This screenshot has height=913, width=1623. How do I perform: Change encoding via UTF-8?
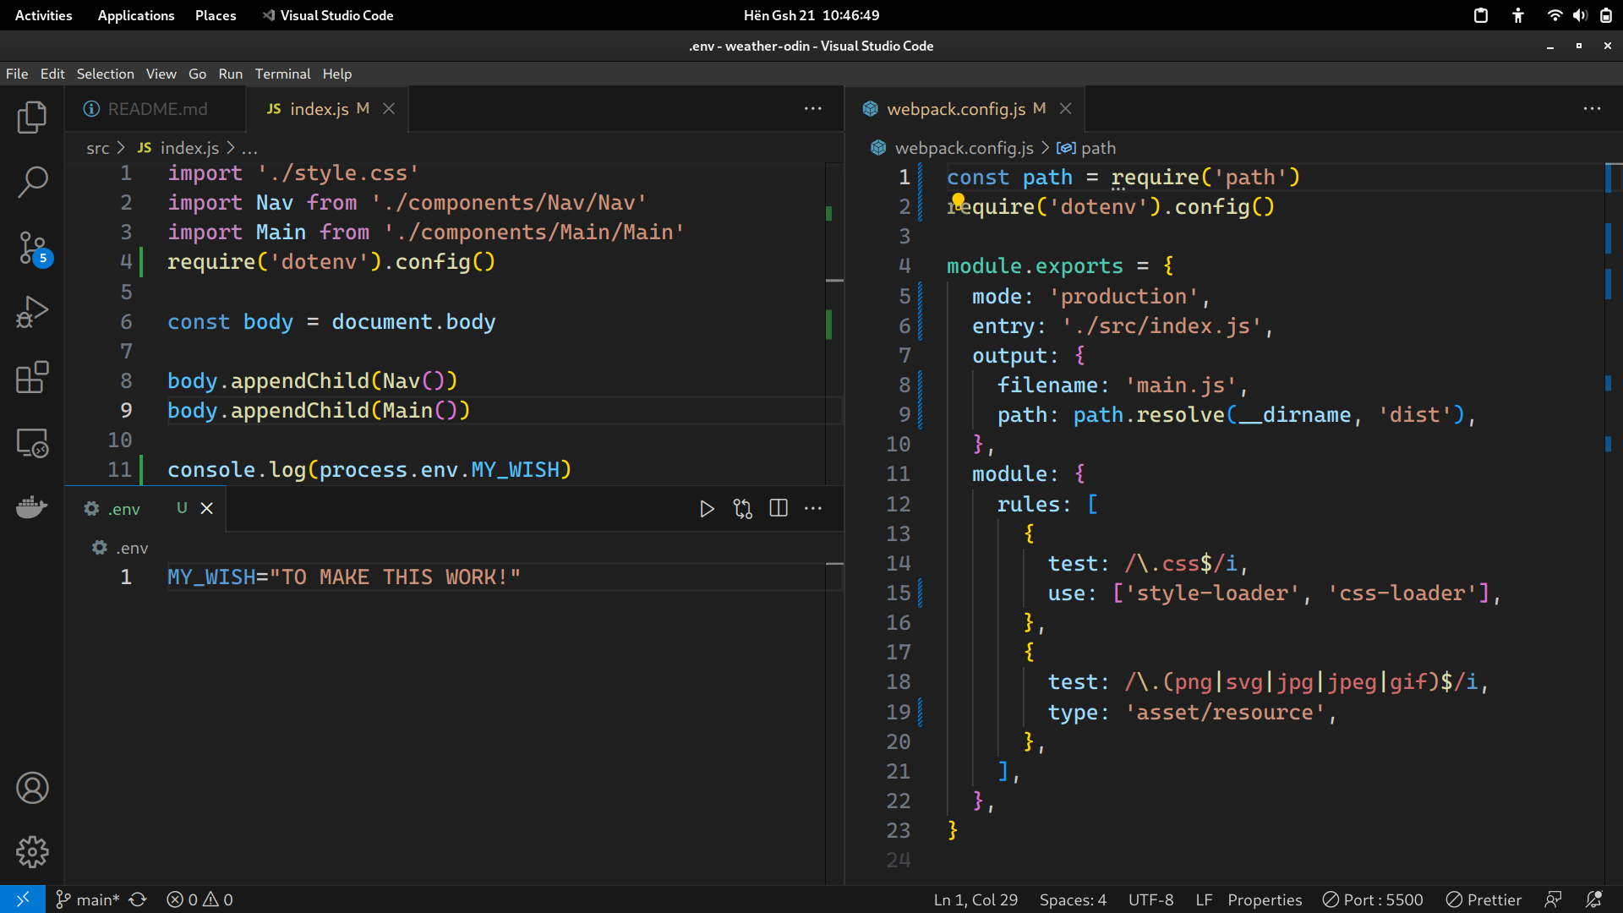coord(1150,899)
